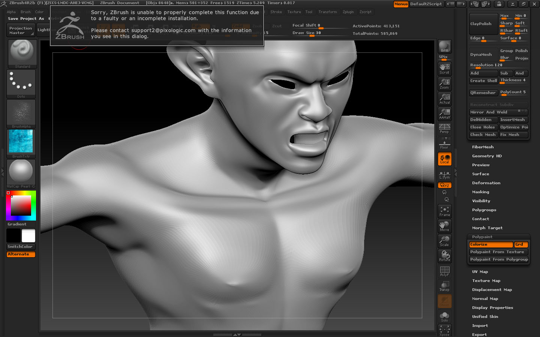Select the Scale view tool
540x337 pixels.
pyautogui.click(x=445, y=241)
